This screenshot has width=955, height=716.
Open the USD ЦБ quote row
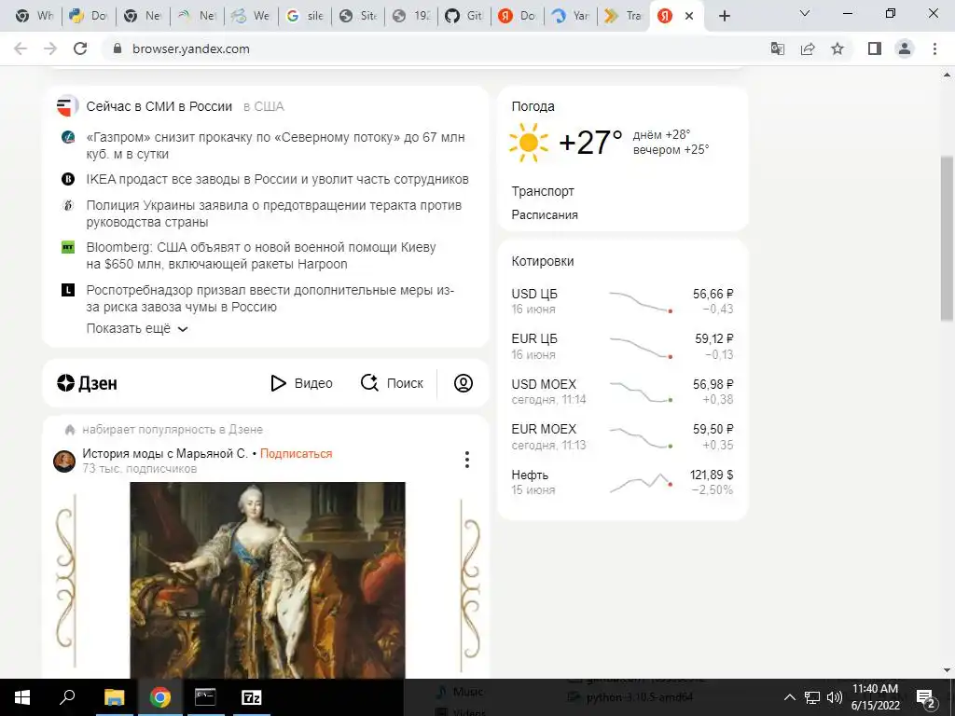tap(622, 301)
